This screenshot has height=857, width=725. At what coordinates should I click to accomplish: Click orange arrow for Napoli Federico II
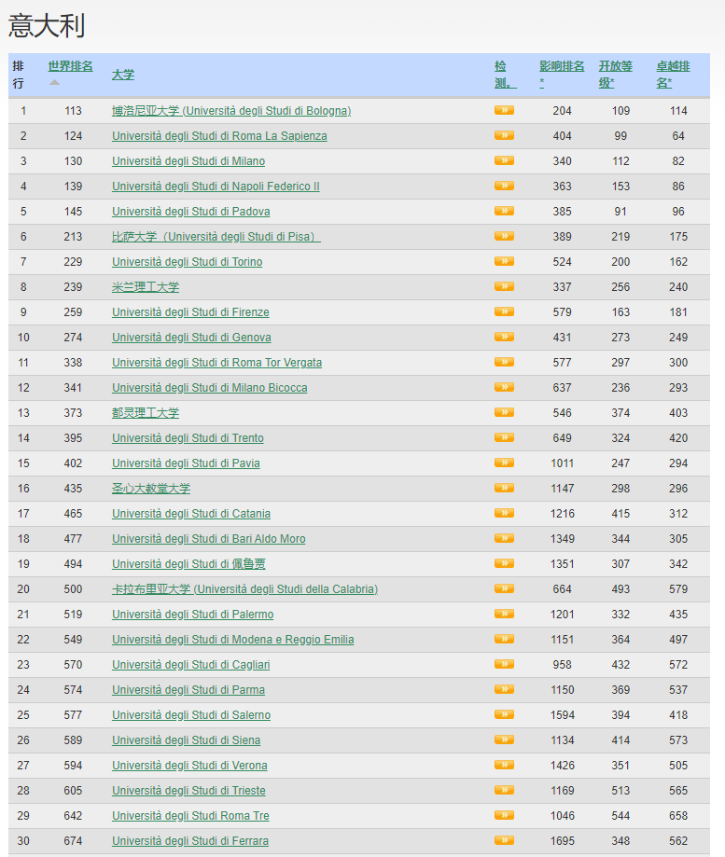point(504,186)
